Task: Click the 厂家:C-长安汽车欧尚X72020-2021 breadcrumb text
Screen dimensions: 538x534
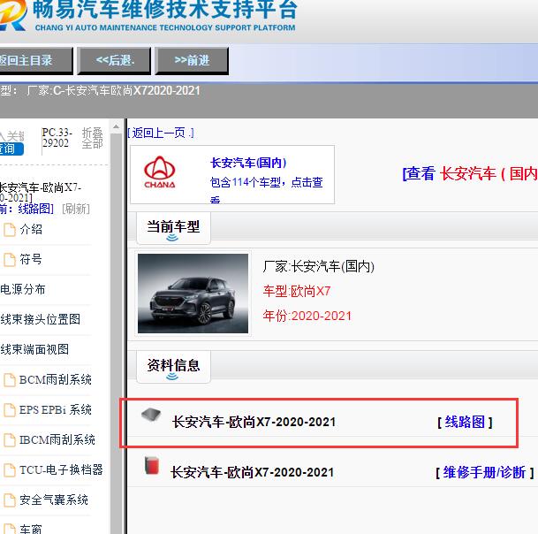Action: (x=113, y=91)
